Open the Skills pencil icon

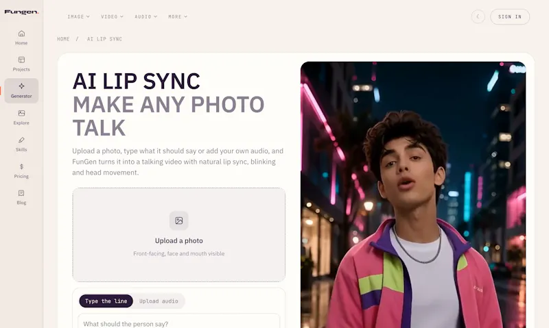pyautogui.click(x=21, y=140)
